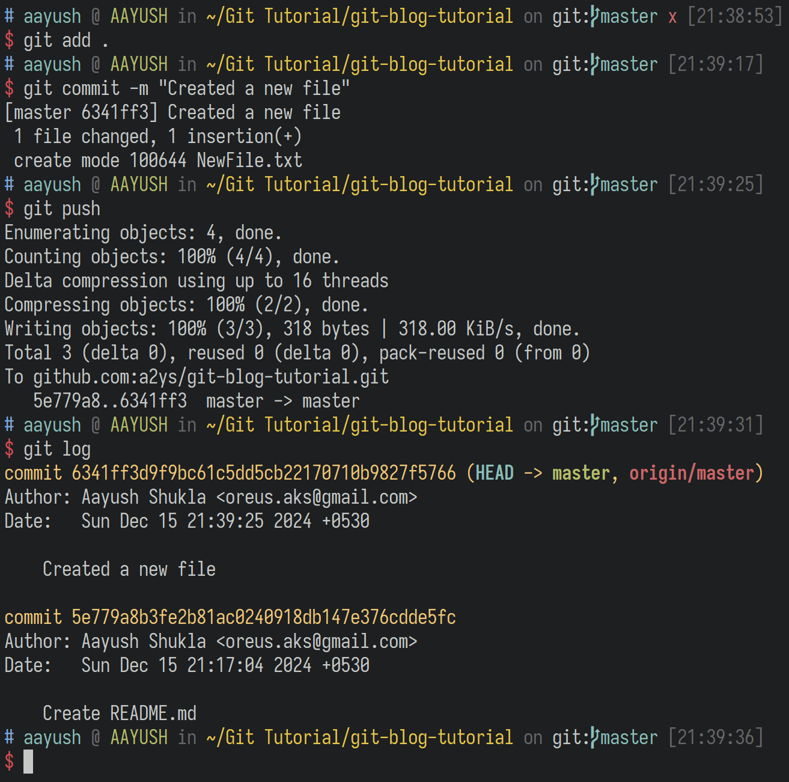Click the prompt timestamp [21:39:17]

[x=716, y=64]
